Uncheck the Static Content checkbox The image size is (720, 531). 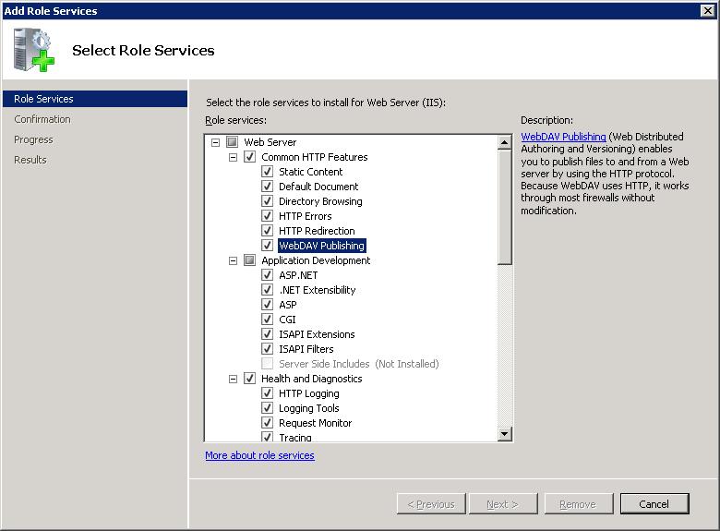click(x=268, y=172)
